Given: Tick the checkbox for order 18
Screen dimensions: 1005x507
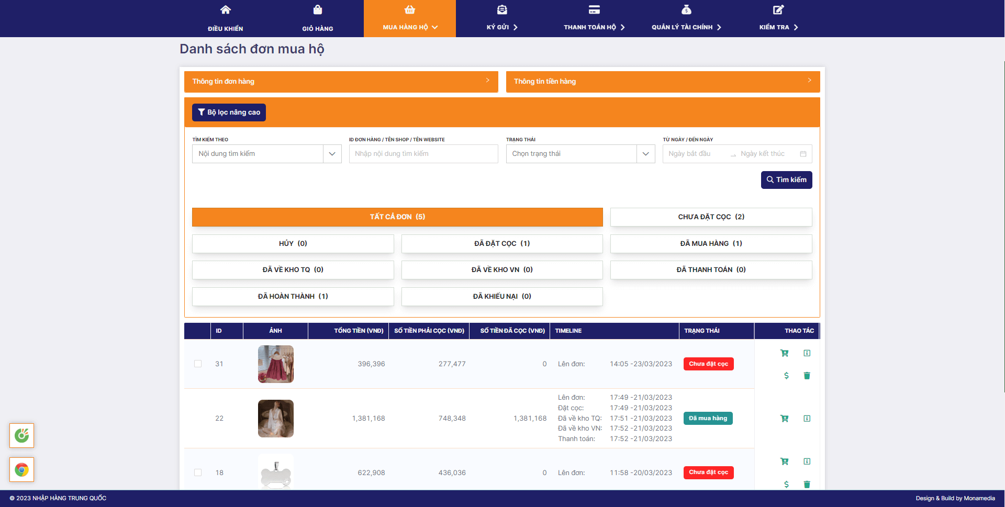Looking at the screenshot, I should [x=198, y=472].
